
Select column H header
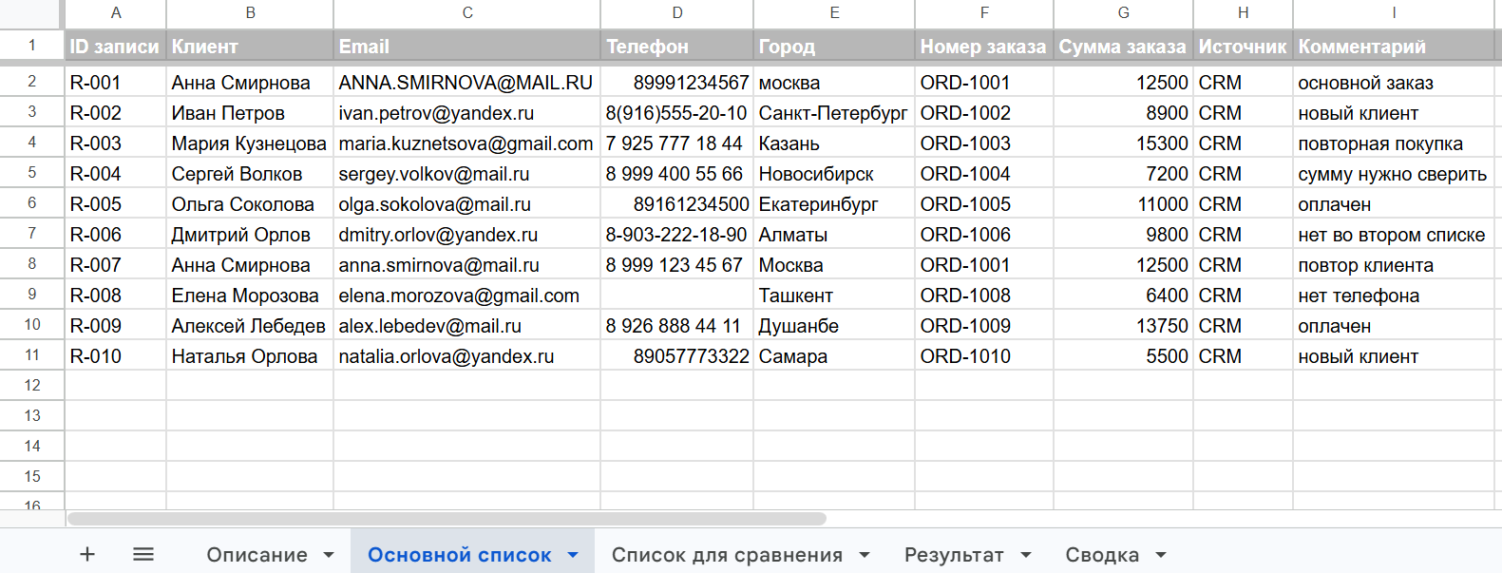pyautogui.click(x=1244, y=13)
